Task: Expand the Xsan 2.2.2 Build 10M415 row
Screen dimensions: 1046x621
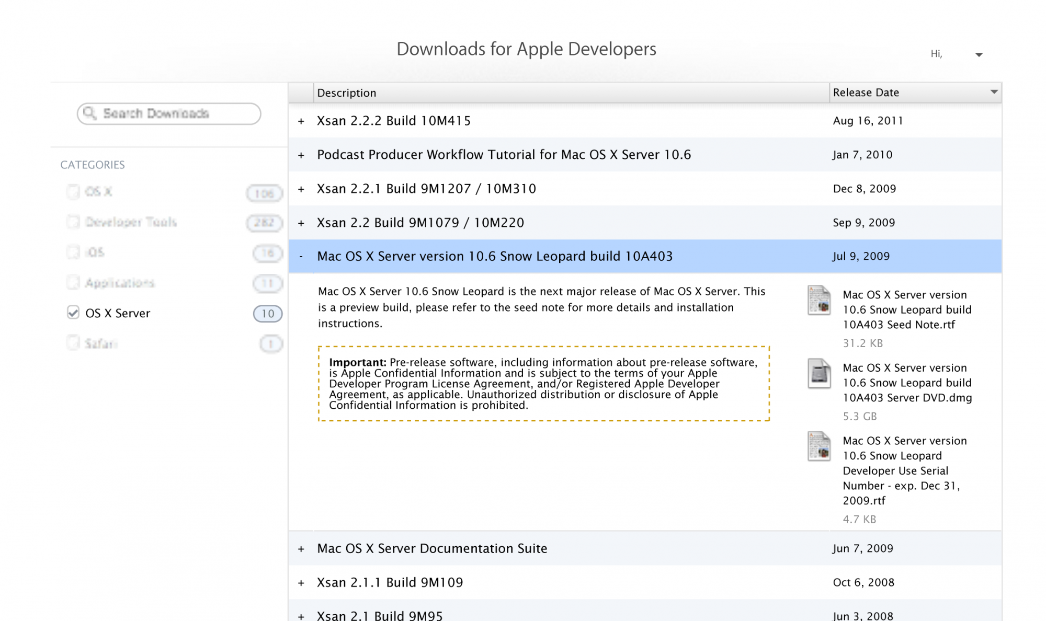Action: 301,121
